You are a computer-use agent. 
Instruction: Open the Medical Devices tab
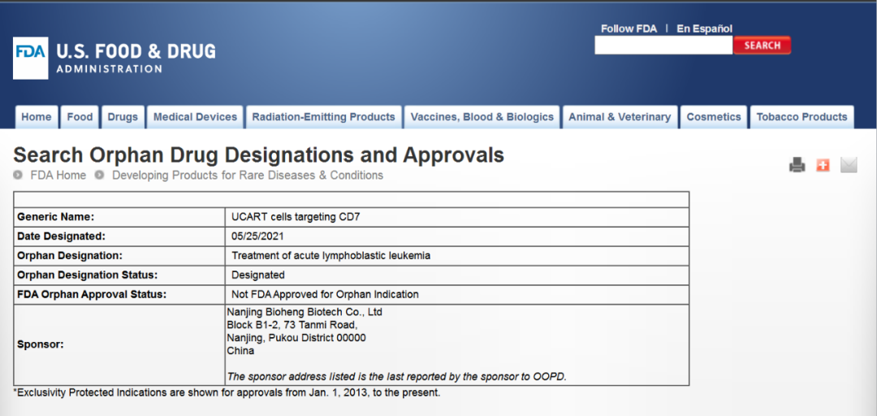195,117
